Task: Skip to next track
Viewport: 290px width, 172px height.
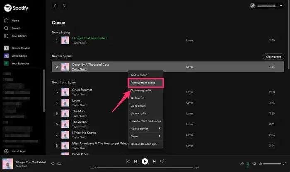Action: [x=154, y=161]
